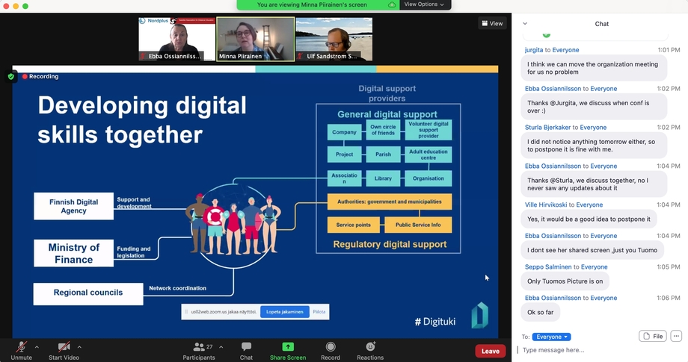
Task: Open the View layout menu
Action: click(x=492, y=23)
